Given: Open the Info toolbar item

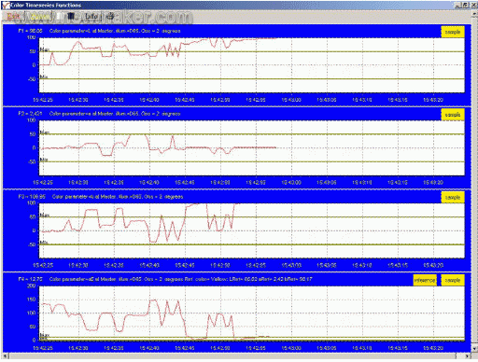Looking at the screenshot, I should point(91,16).
